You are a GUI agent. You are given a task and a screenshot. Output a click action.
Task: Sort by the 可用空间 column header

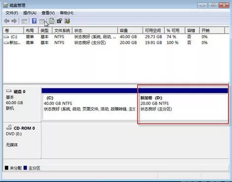pyautogui.click(x=154, y=31)
